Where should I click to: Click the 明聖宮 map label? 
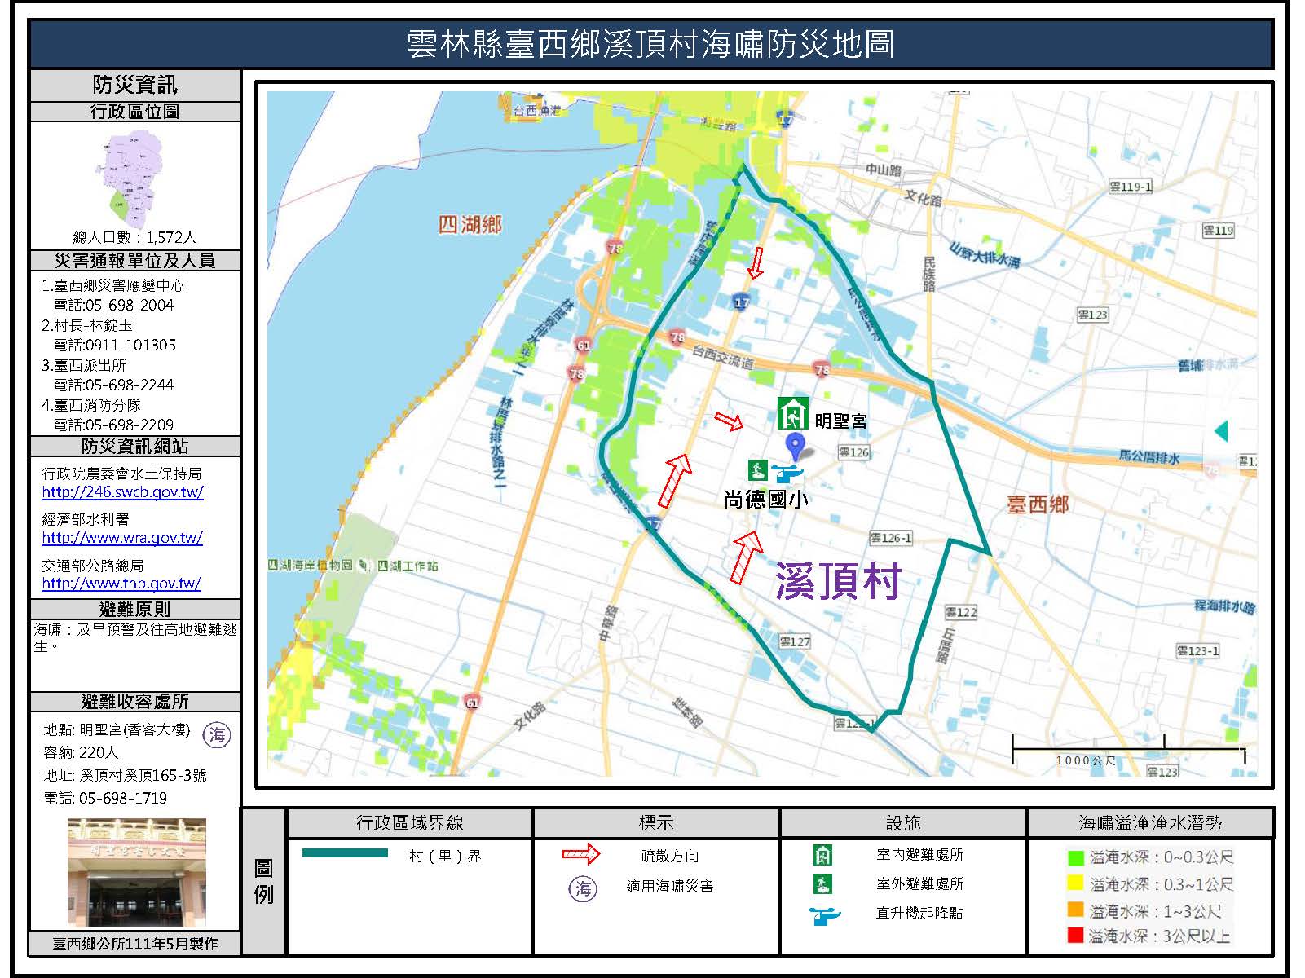[840, 421]
